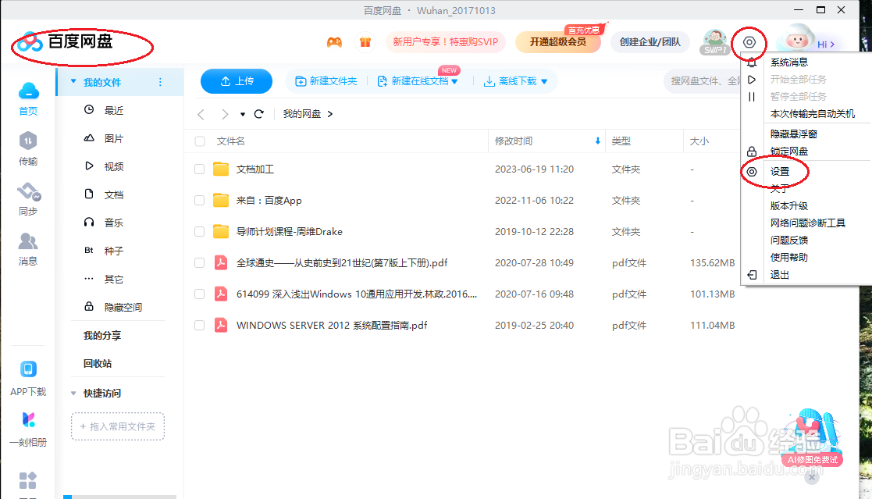Collapse the 我的文件 tree arrow
This screenshot has width=872, height=499.
(73, 82)
